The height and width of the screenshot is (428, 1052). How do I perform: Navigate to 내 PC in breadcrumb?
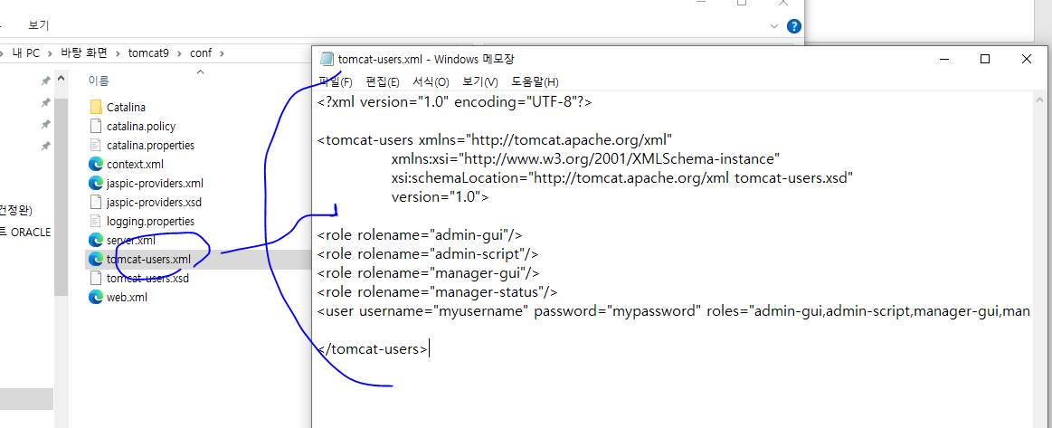pos(26,53)
